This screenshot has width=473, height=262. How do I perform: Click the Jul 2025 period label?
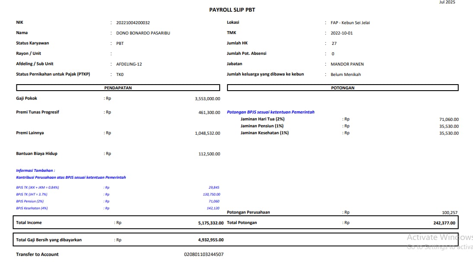(447, 2)
